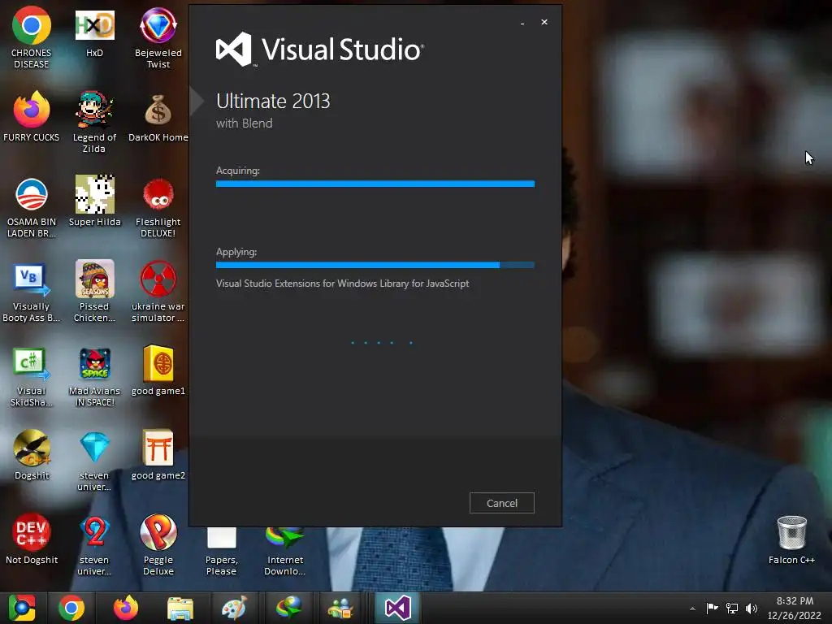Open the clock showing 8:32 PM
832x624 pixels.
coord(795,608)
